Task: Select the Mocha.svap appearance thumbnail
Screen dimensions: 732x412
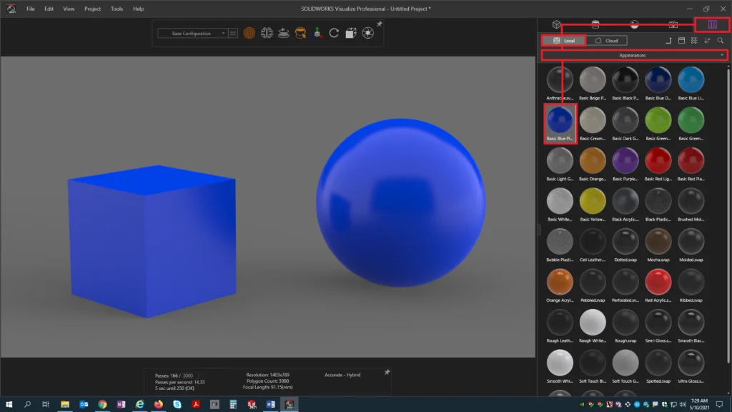Action: [x=658, y=242]
